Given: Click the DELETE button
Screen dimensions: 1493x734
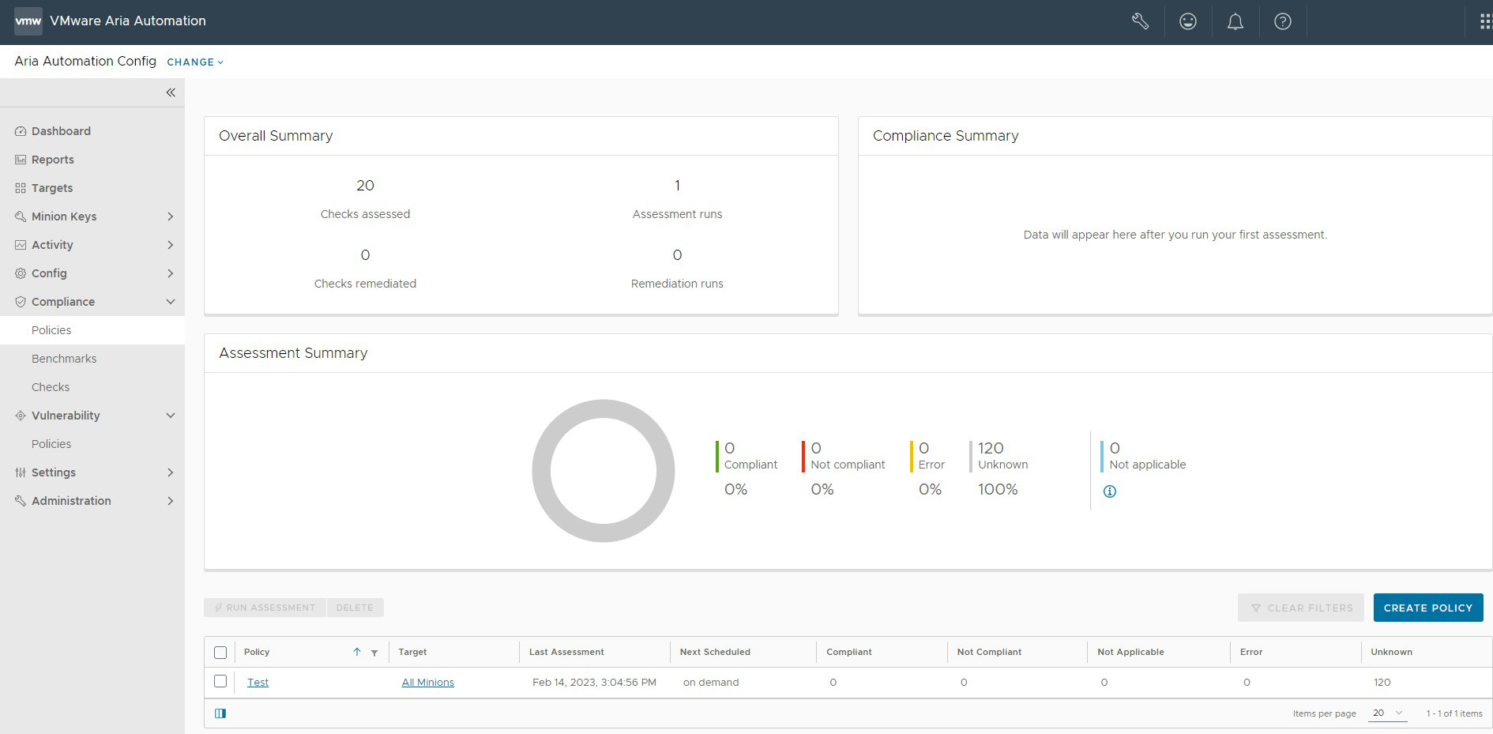Looking at the screenshot, I should click(x=355, y=608).
